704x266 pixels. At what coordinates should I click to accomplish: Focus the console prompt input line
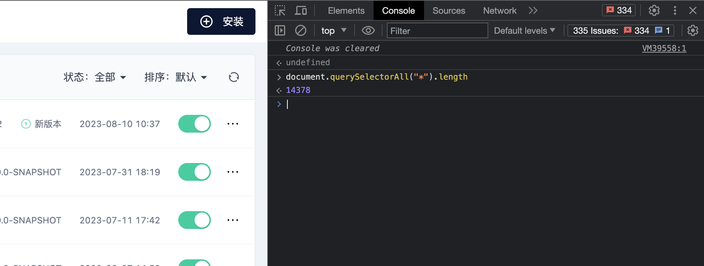(490, 104)
